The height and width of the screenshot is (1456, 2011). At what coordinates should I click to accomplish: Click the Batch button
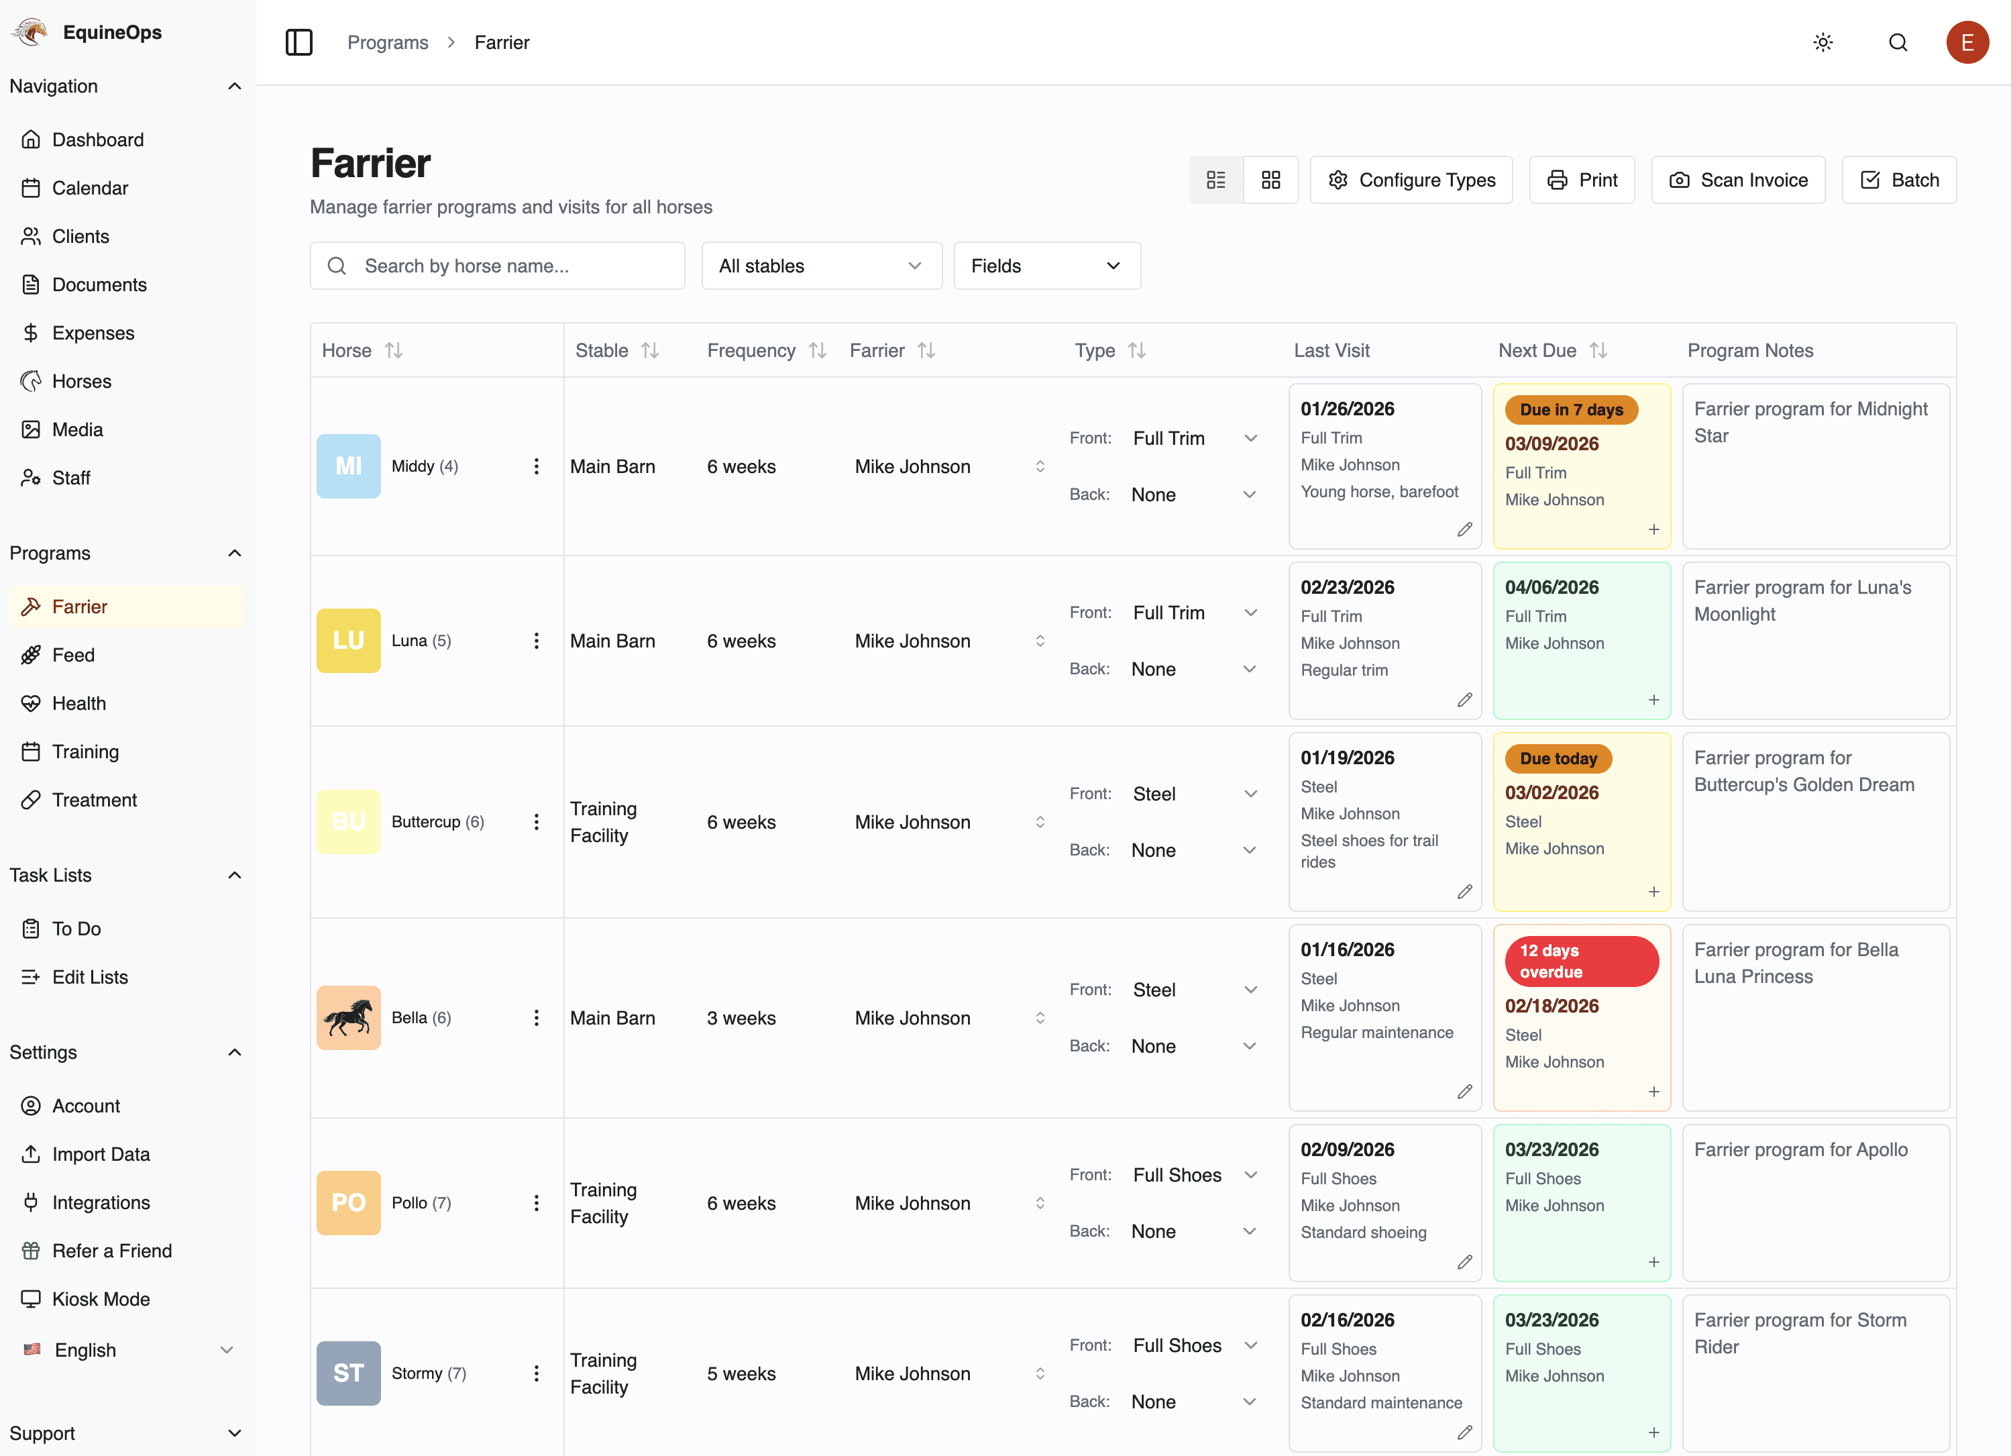click(x=1898, y=180)
